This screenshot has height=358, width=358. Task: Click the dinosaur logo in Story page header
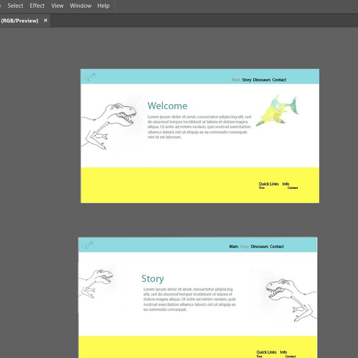click(x=87, y=245)
